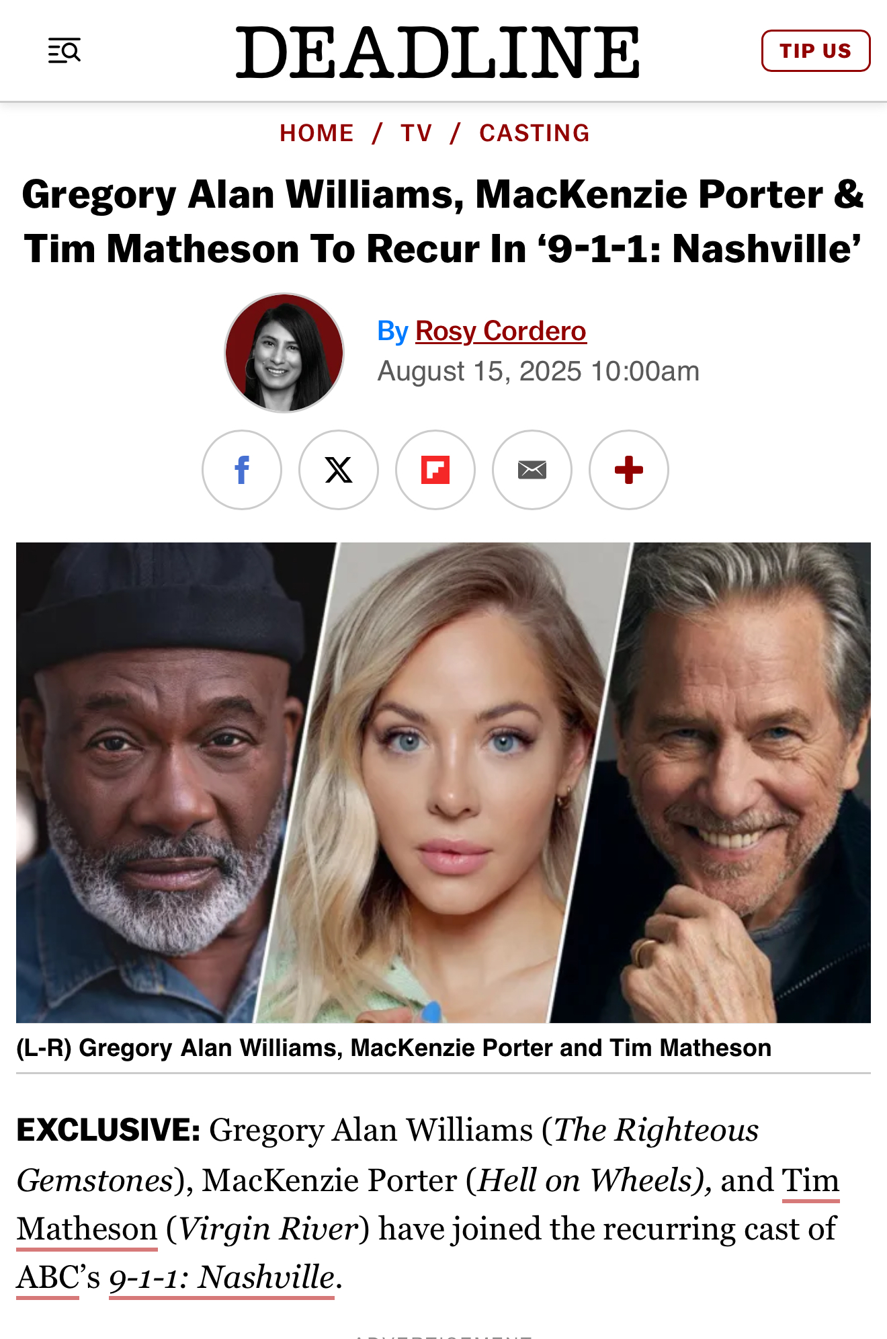Viewport: 887px width, 1339px height.
Task: Open Rosy Cordero author link
Action: pyautogui.click(x=501, y=331)
